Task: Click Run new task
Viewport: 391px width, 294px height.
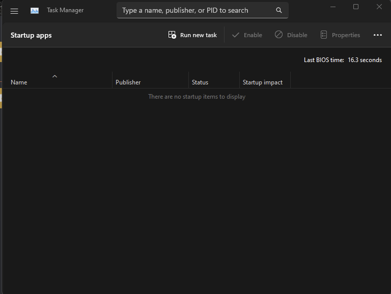Action: (192, 35)
